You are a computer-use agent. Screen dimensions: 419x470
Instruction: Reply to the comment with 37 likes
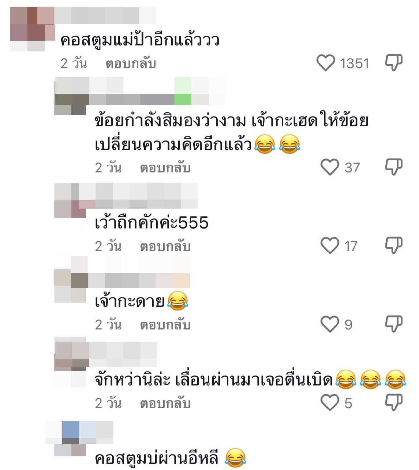click(165, 168)
